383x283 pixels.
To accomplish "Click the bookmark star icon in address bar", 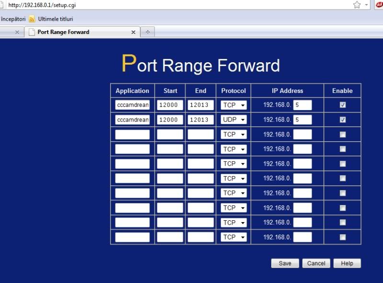I will [357, 5].
